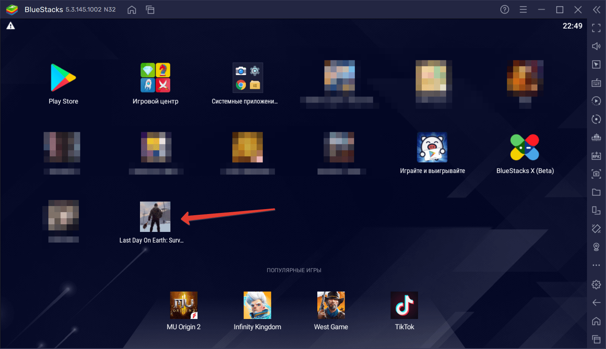Open the hamburger menu in title bar
Image resolution: width=606 pixels, height=349 pixels.
click(523, 10)
